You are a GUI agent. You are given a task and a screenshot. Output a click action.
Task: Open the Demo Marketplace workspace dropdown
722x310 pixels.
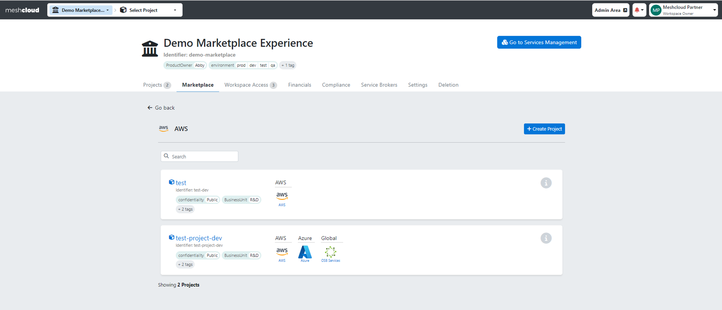(x=81, y=10)
